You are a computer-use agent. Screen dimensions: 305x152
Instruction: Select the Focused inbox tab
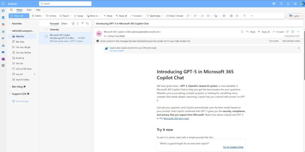tap(54, 24)
